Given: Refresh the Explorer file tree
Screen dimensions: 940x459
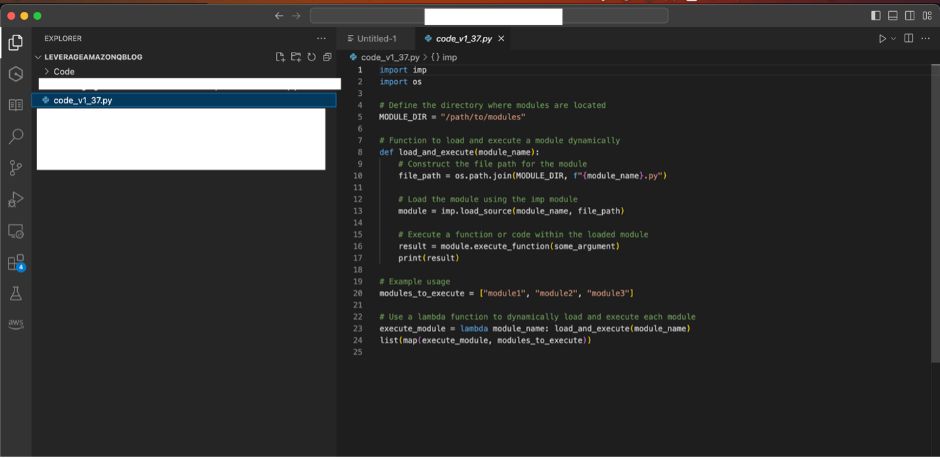Looking at the screenshot, I should point(311,57).
